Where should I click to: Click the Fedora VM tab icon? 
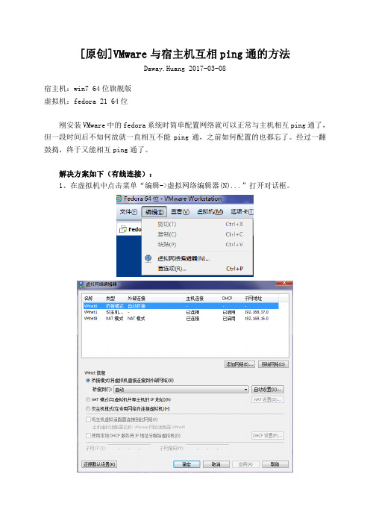123,229
